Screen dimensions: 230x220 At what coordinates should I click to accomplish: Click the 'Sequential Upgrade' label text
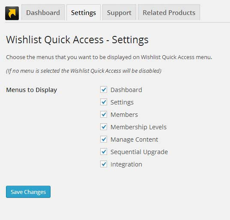tap(139, 152)
